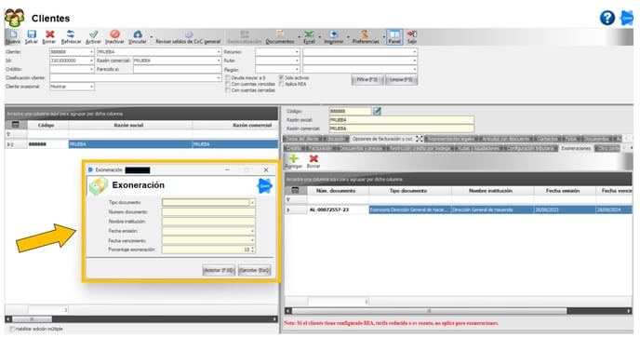Screen dimensions: 640x338
Task: Confirm with Aceptar (F10) button
Action: click(219, 270)
